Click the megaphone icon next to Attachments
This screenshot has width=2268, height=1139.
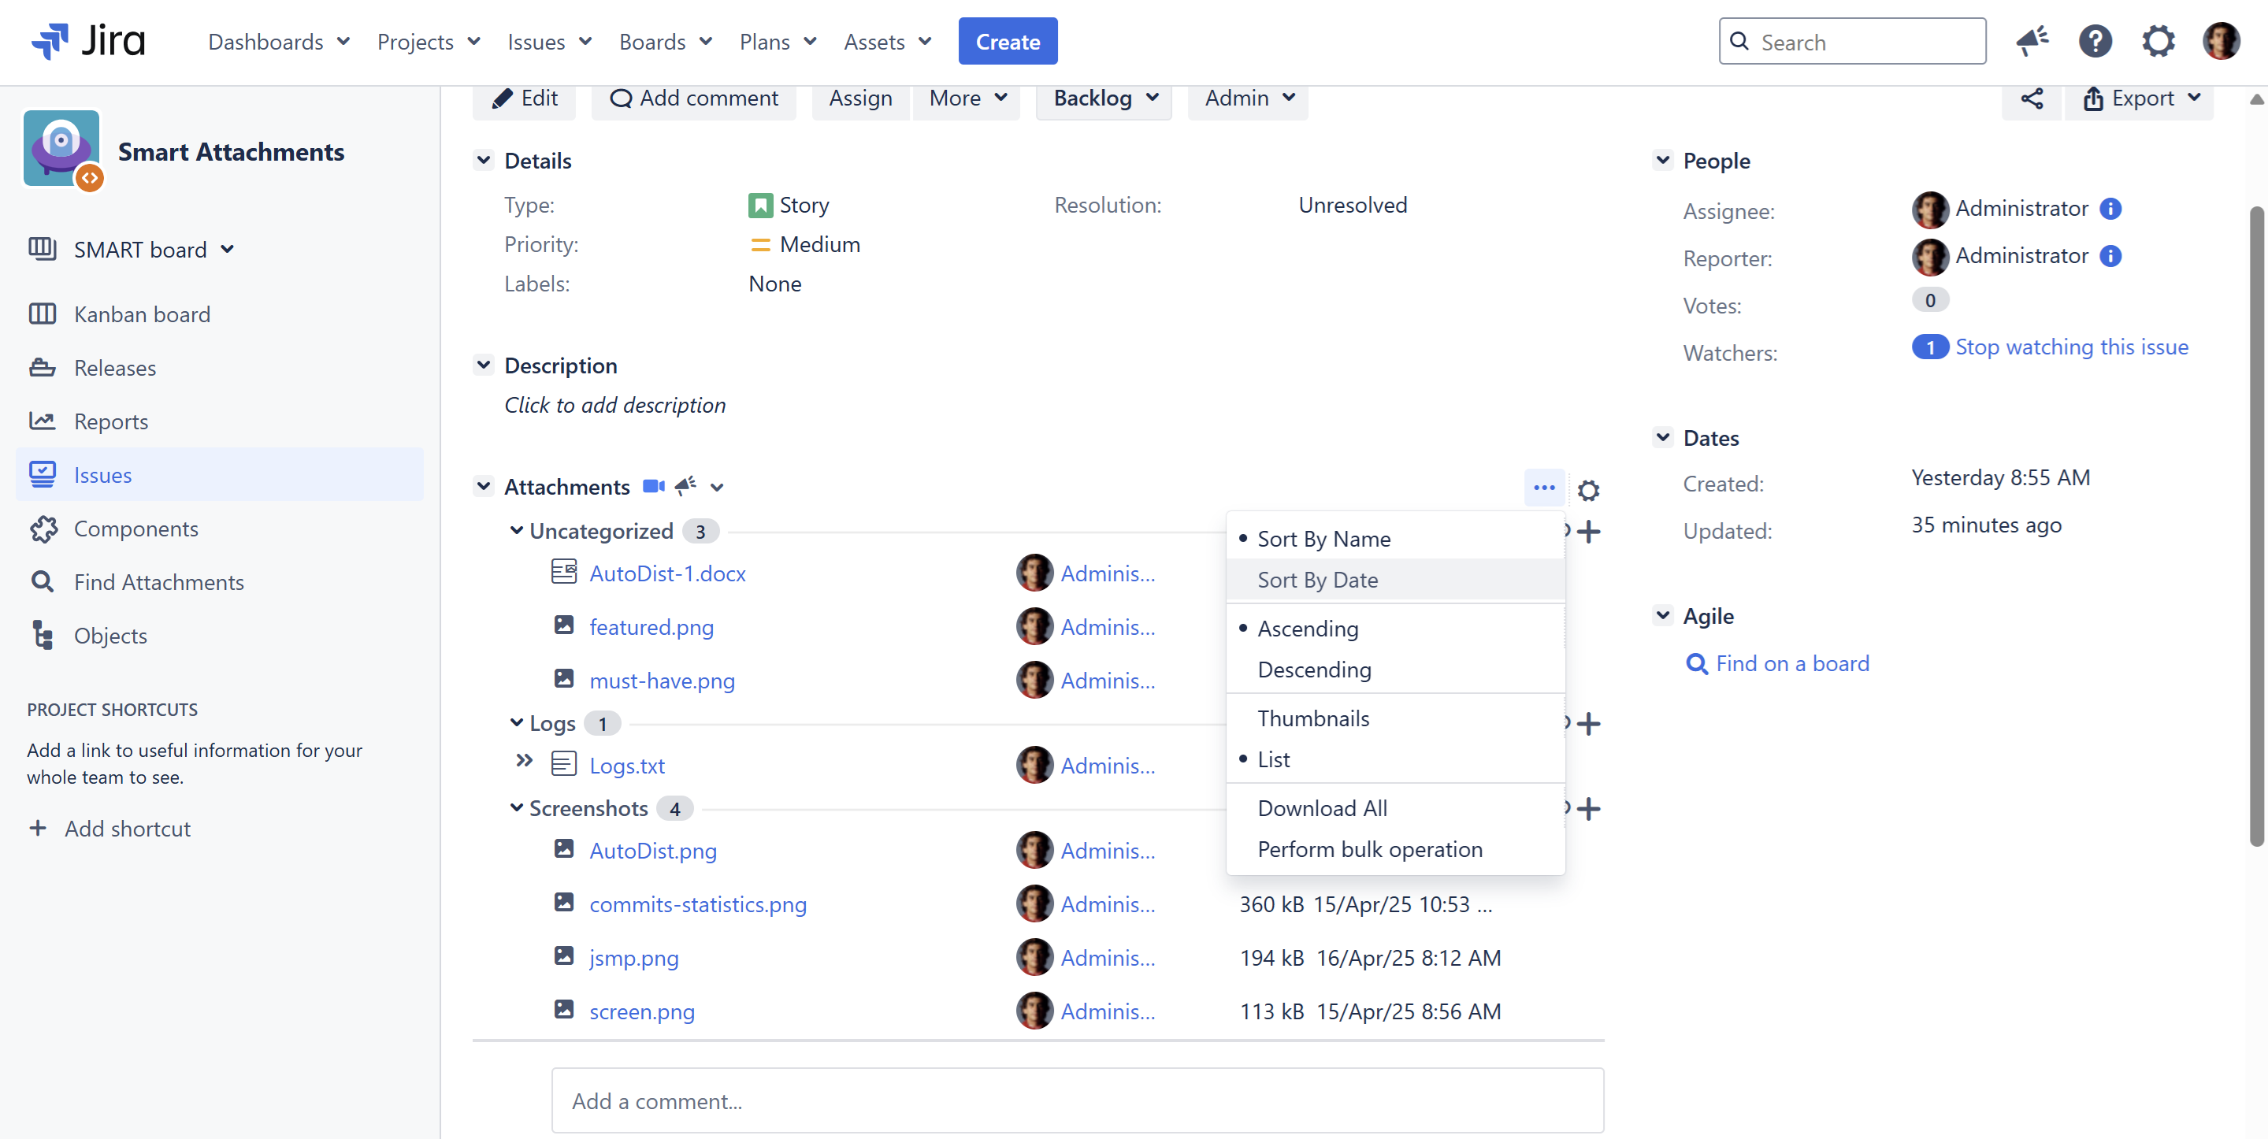coord(685,486)
